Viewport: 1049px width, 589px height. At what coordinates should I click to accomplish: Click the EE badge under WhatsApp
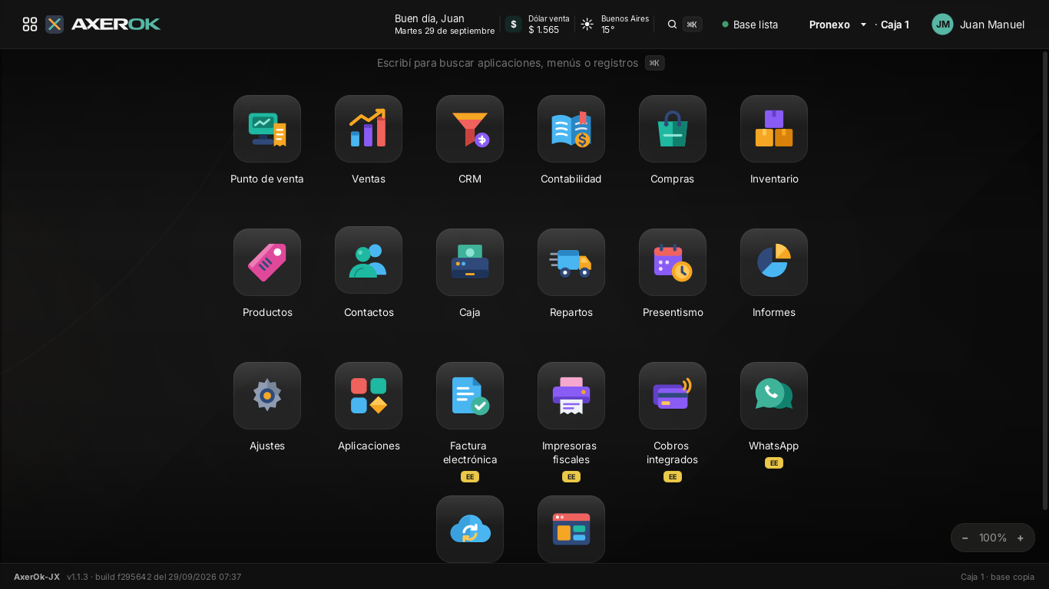pos(774,463)
